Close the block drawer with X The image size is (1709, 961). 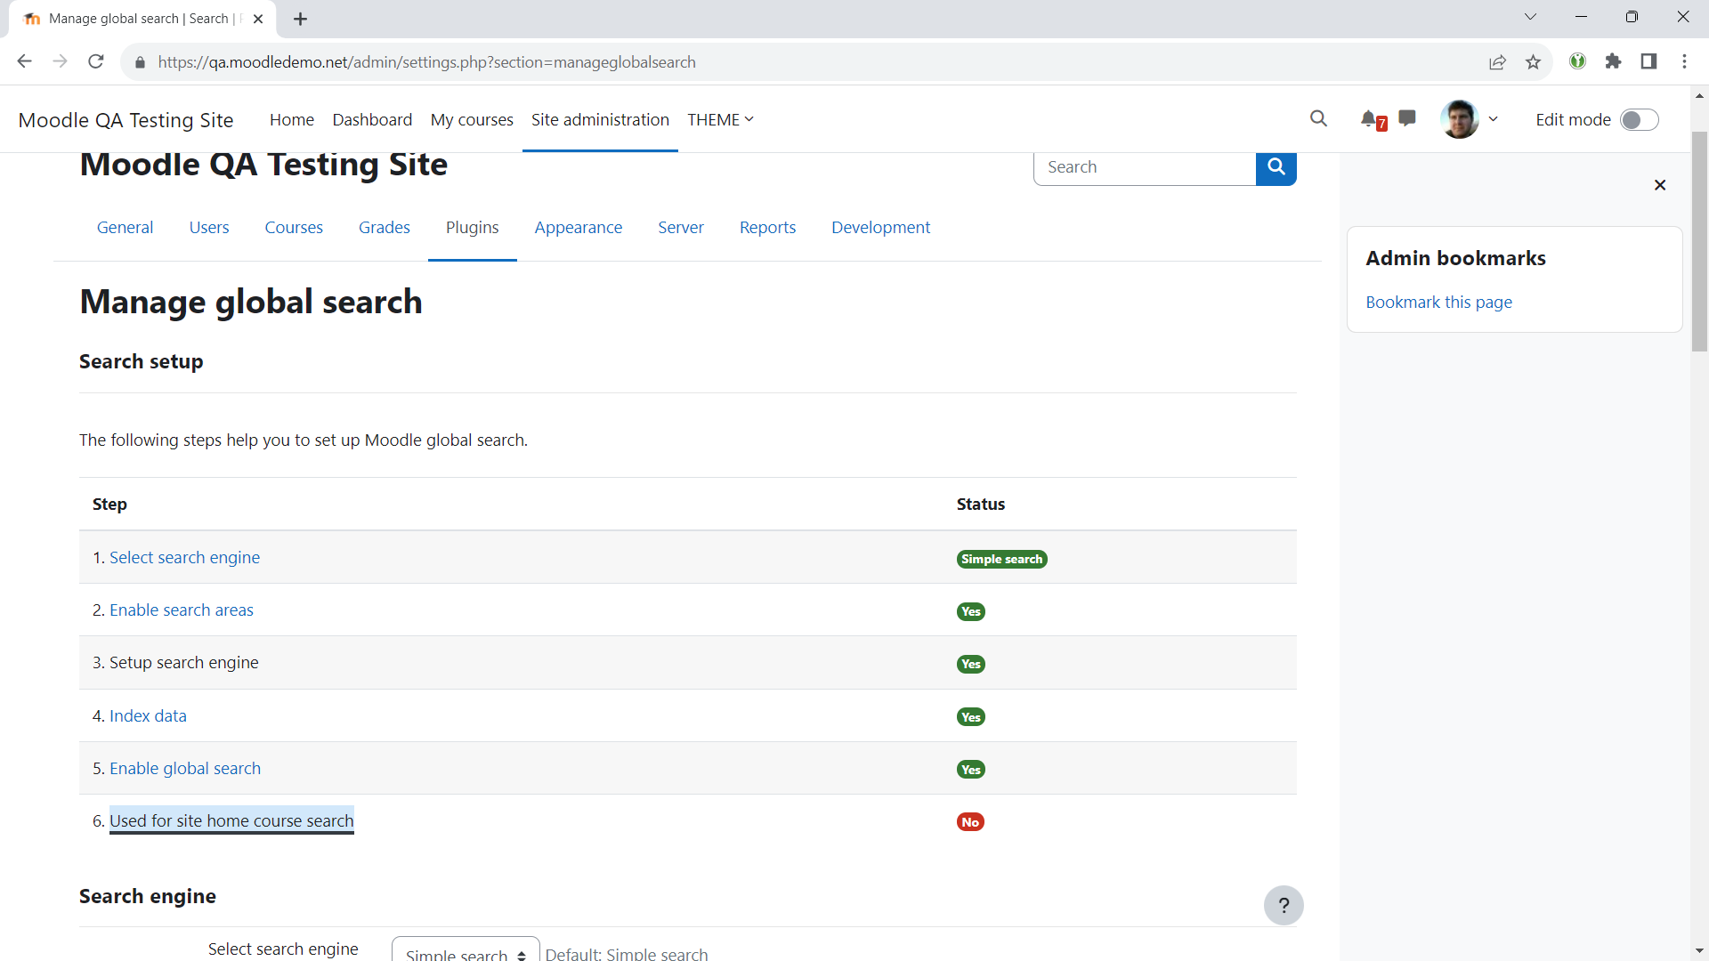coord(1660,185)
